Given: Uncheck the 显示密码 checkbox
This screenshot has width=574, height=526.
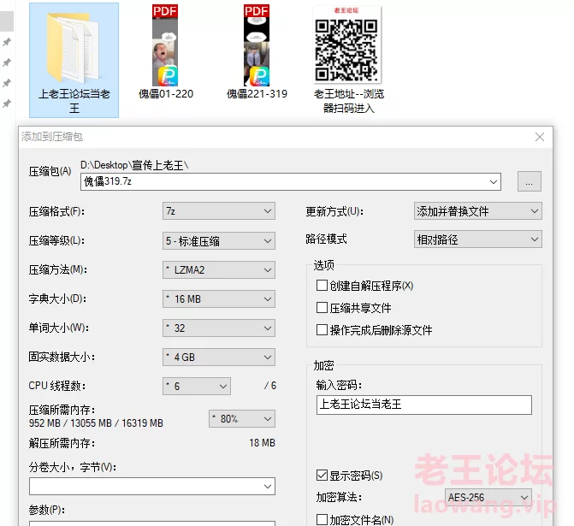Looking at the screenshot, I should pos(323,476).
